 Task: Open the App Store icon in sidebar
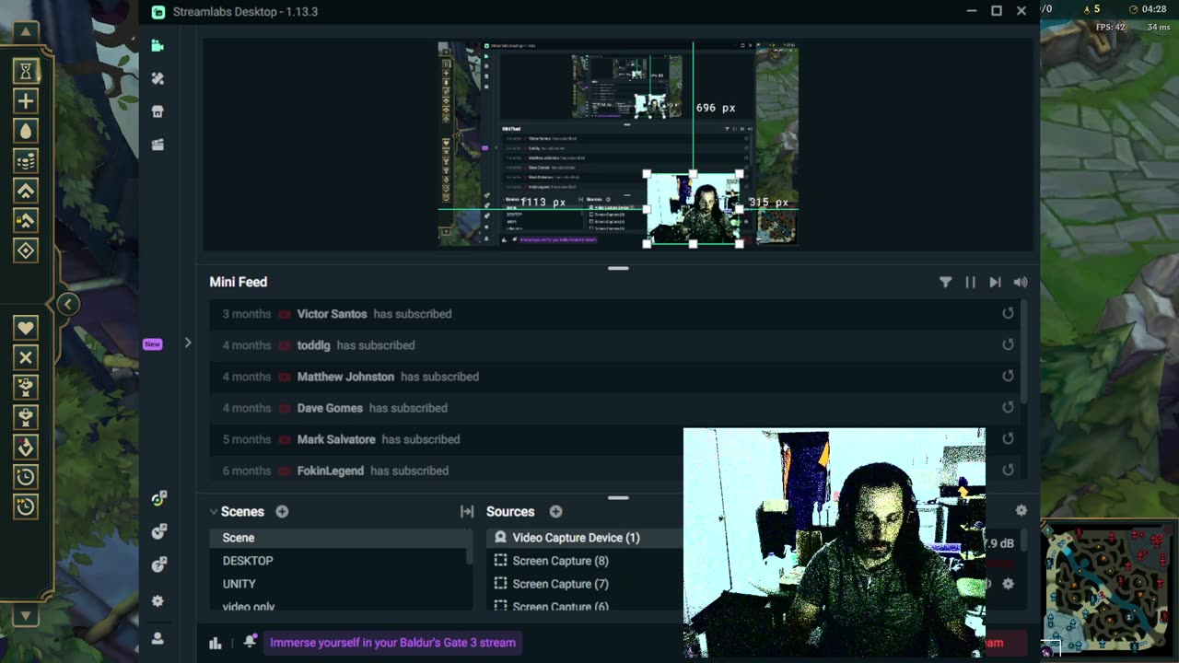click(x=158, y=111)
